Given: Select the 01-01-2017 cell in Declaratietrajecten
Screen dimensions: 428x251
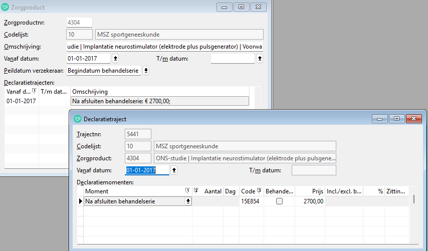Looking at the screenshot, I should 21,101.
